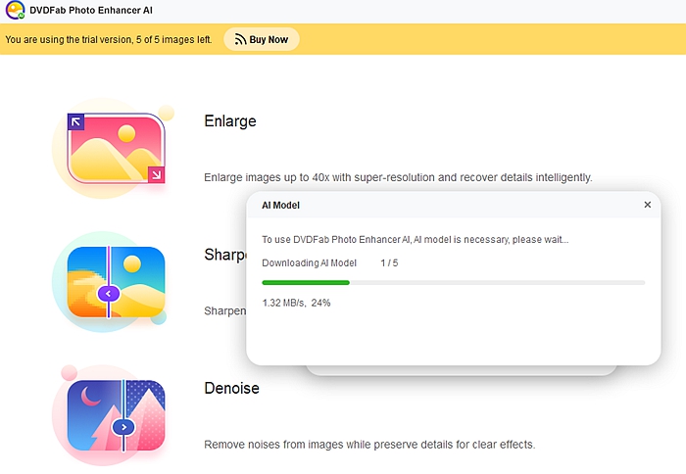Click the 'AI model is necessary' message
The width and height of the screenshot is (686, 474).
click(416, 240)
